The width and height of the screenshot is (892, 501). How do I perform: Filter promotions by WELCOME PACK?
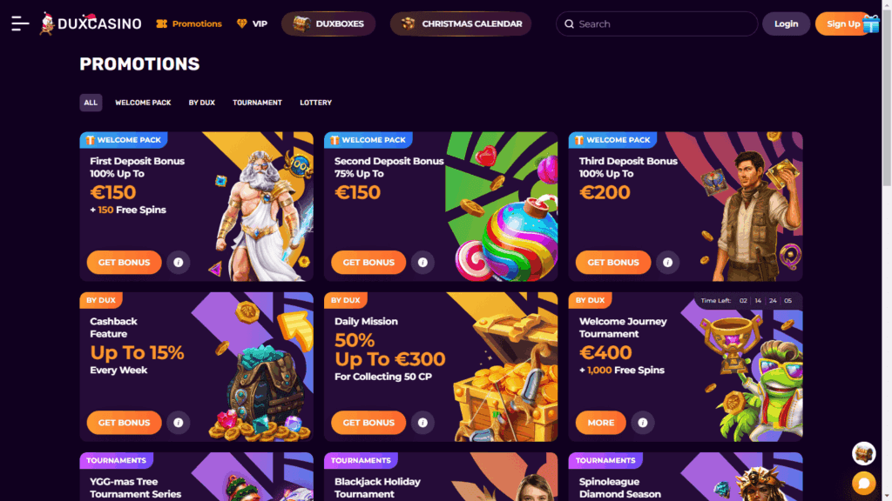143,103
